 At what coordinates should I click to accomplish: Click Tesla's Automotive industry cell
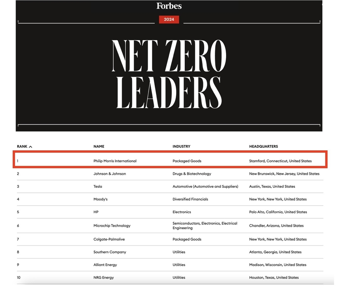tap(205, 187)
